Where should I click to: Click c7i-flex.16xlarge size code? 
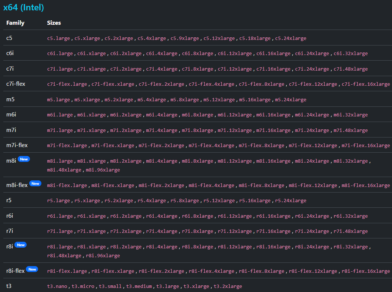pyautogui.click(x=366, y=84)
